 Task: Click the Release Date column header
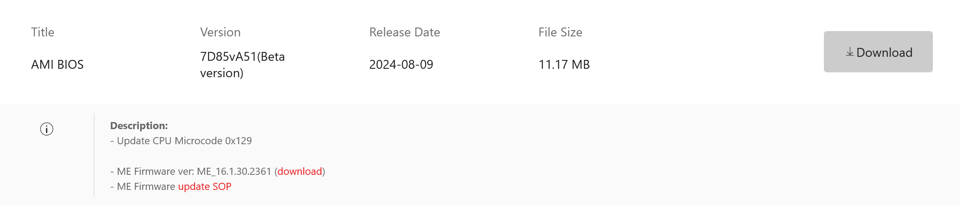tap(404, 32)
